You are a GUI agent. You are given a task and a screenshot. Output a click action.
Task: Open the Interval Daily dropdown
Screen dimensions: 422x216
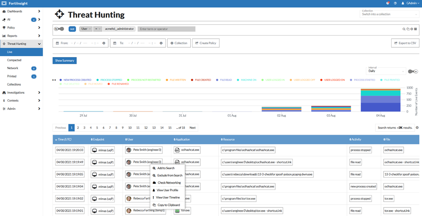(x=386, y=71)
